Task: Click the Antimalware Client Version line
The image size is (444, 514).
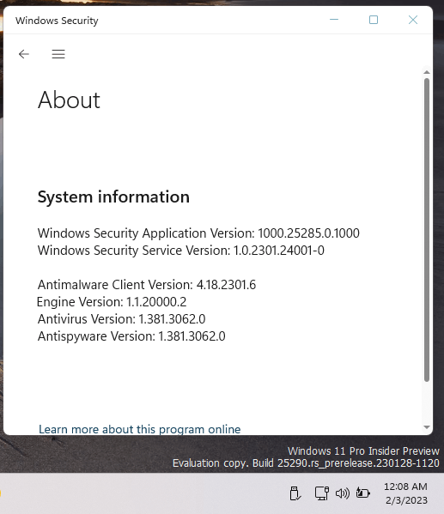Action: pos(147,285)
